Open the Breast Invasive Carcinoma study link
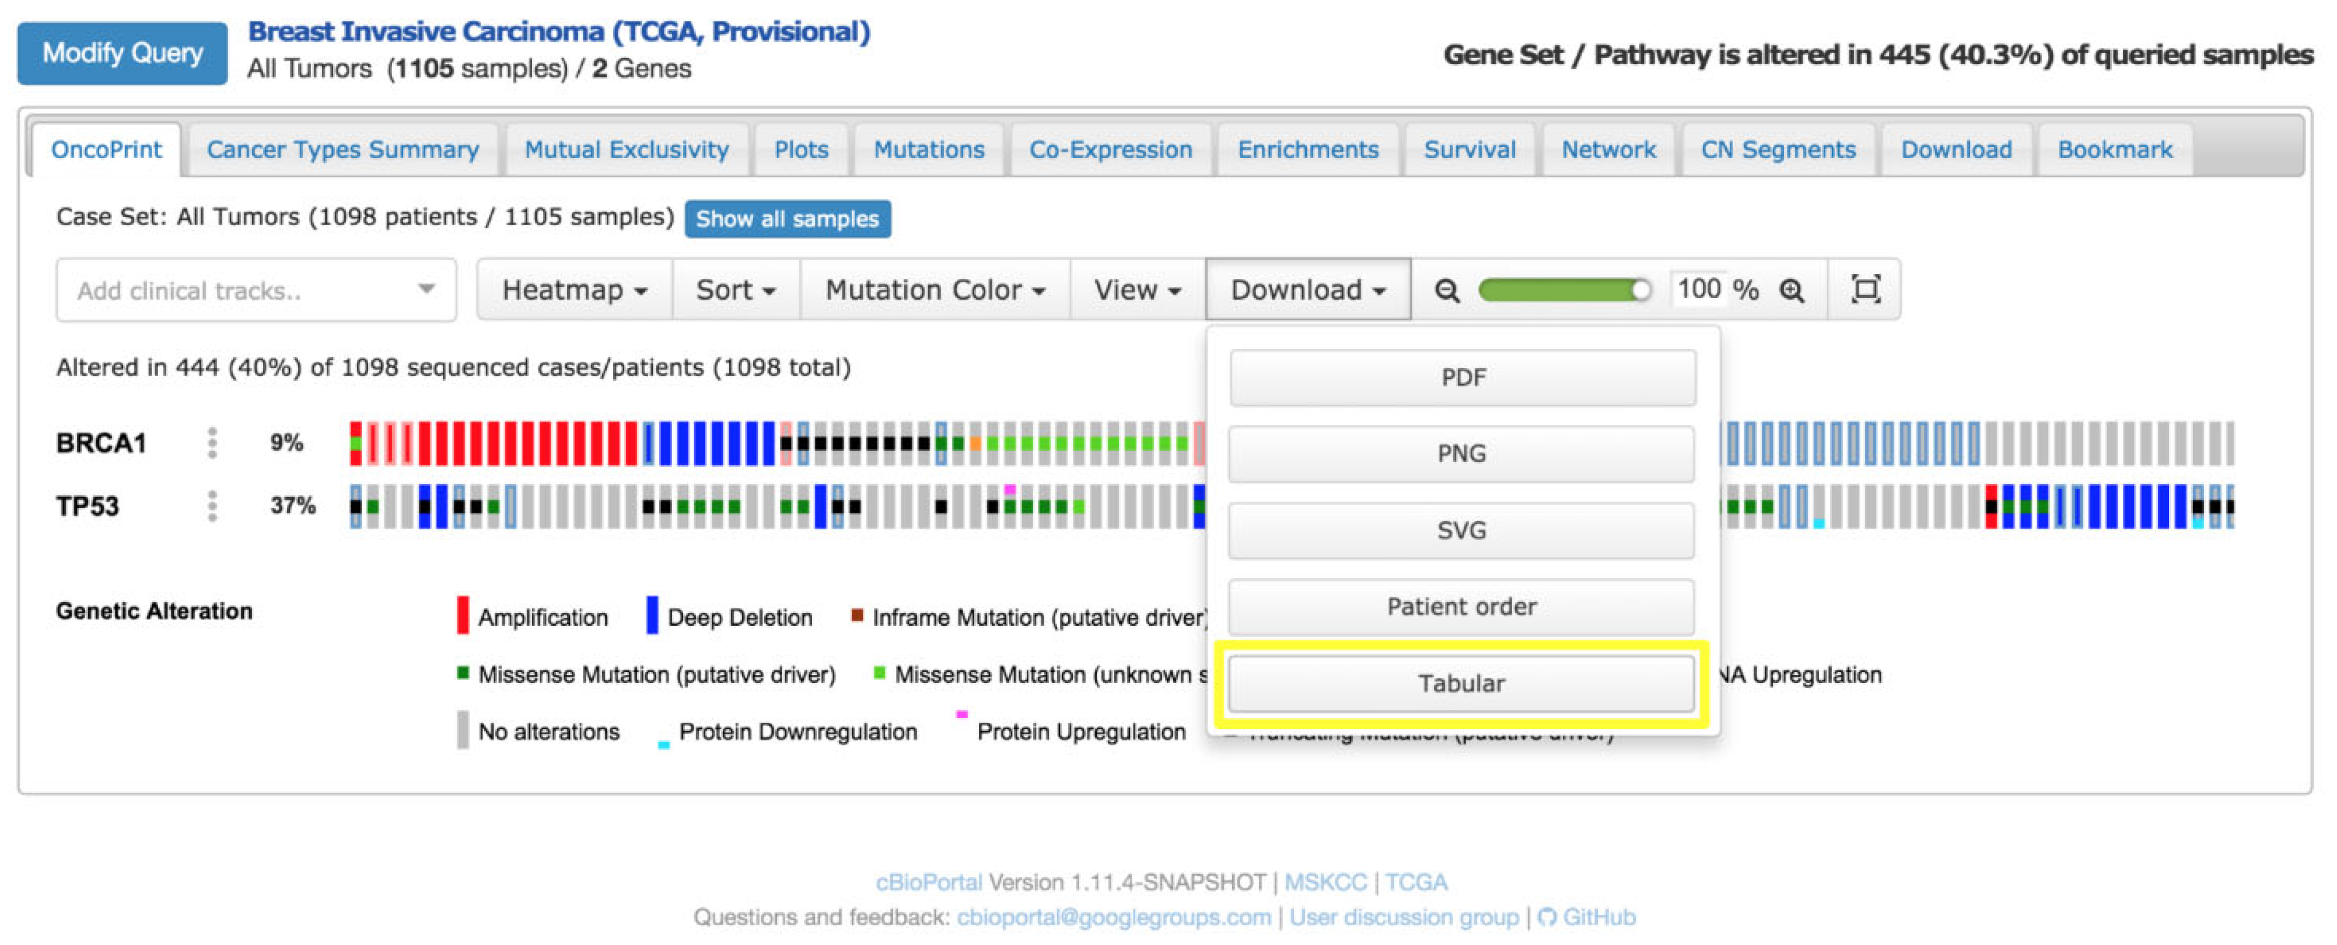The height and width of the screenshot is (945, 2337). [559, 32]
